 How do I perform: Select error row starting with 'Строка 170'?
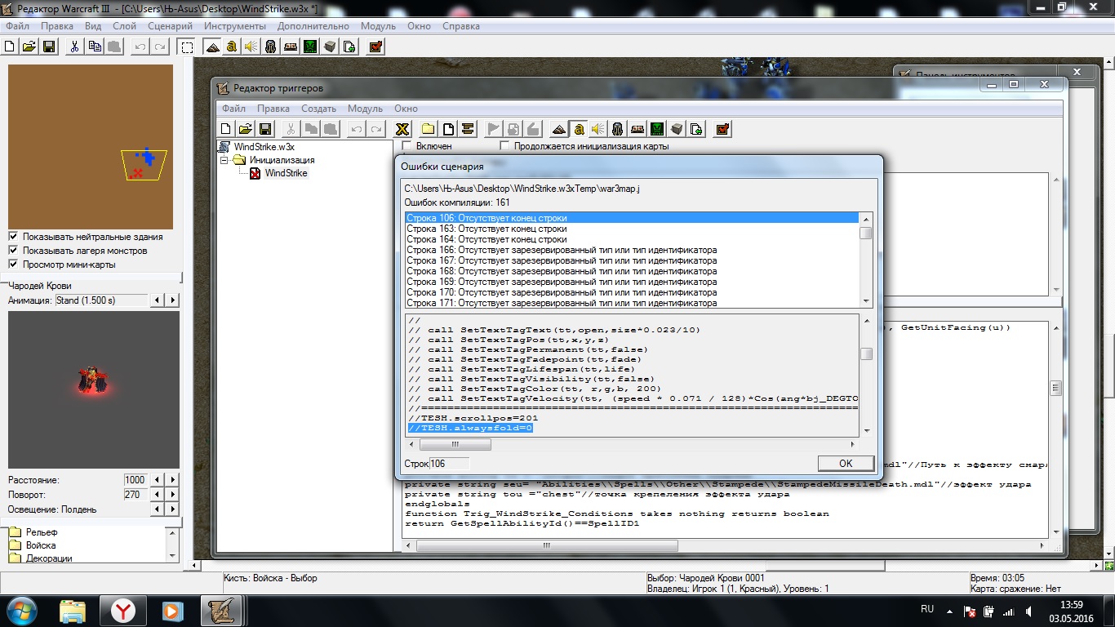[x=632, y=292]
